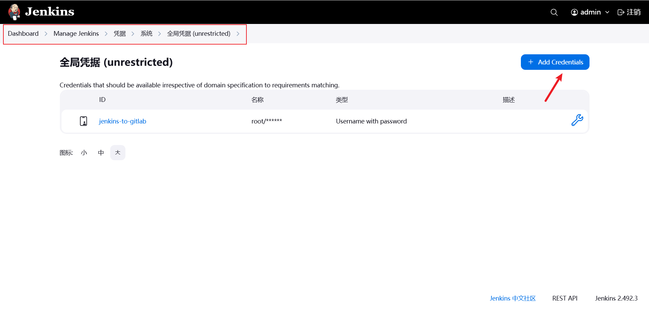649x311 pixels.
Task: Click the 注销 logout button
Action: [629, 12]
